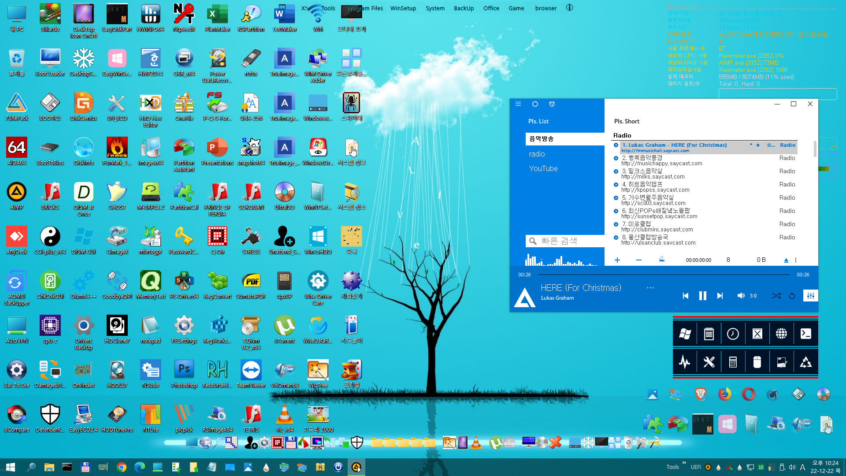The image size is (846, 476).
Task: Click volume icon in system tray
Action: pos(792,467)
